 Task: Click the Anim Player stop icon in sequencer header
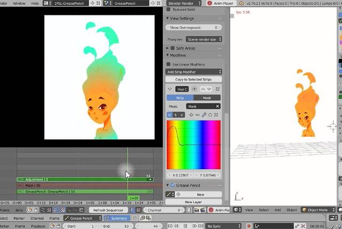tap(211, 210)
